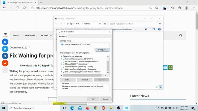This screenshot has height=111, width=198.
Task: Expand address path dropdown in Network Connections
Action: tap(100, 24)
